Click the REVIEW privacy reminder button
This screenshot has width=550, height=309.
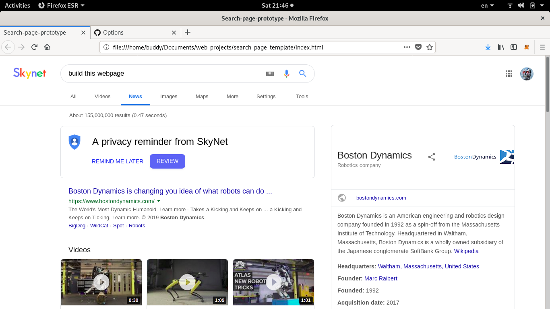tap(167, 161)
